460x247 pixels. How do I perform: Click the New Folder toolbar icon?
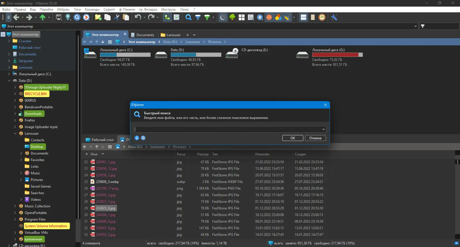coord(98,18)
